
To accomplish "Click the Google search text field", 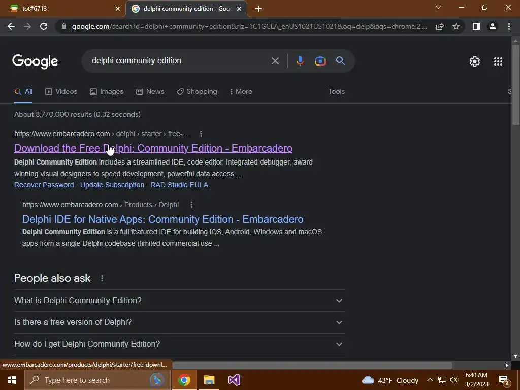I will (179, 61).
